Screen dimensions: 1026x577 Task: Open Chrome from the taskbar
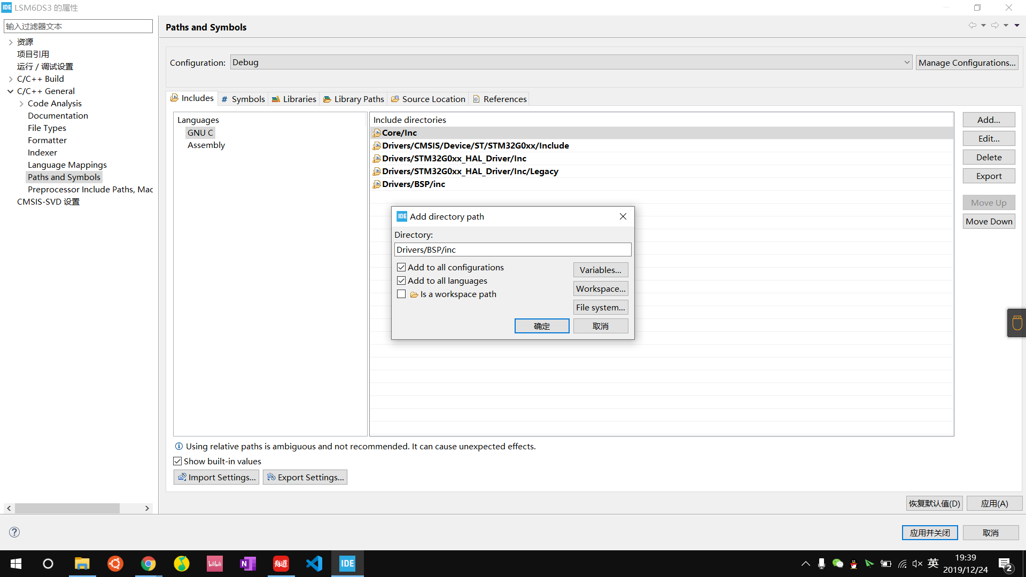(148, 564)
